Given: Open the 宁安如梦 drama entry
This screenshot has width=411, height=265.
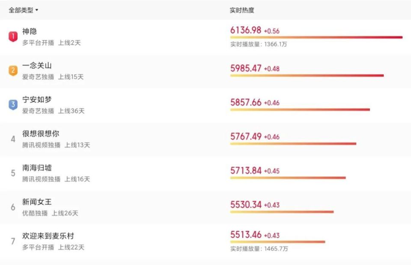Looking at the screenshot, I should (37, 99).
